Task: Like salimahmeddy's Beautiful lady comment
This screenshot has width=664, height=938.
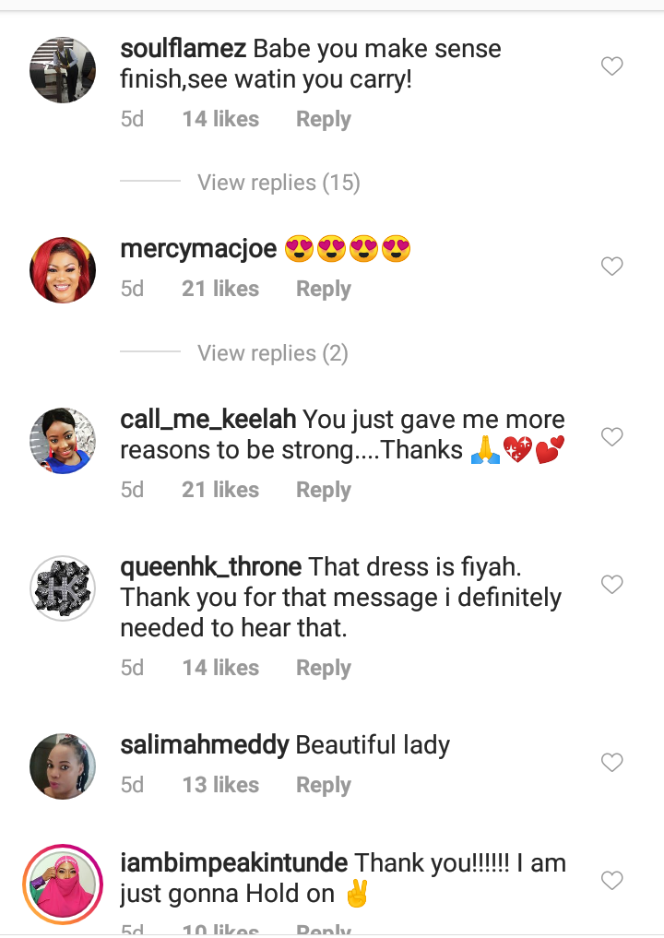Action: coord(611,763)
